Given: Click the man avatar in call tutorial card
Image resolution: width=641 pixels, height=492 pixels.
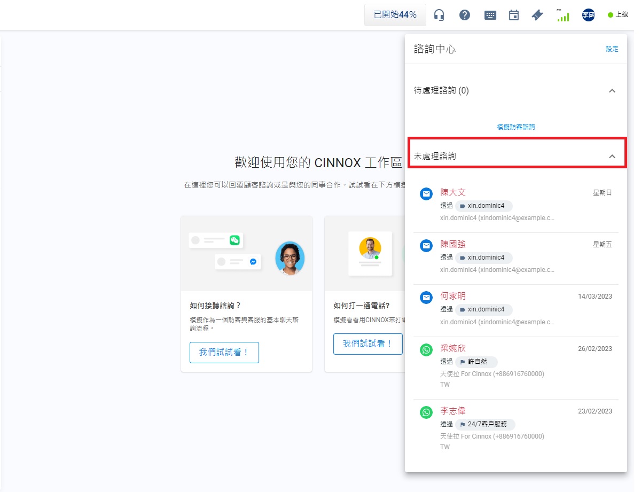Looking at the screenshot, I should (370, 248).
